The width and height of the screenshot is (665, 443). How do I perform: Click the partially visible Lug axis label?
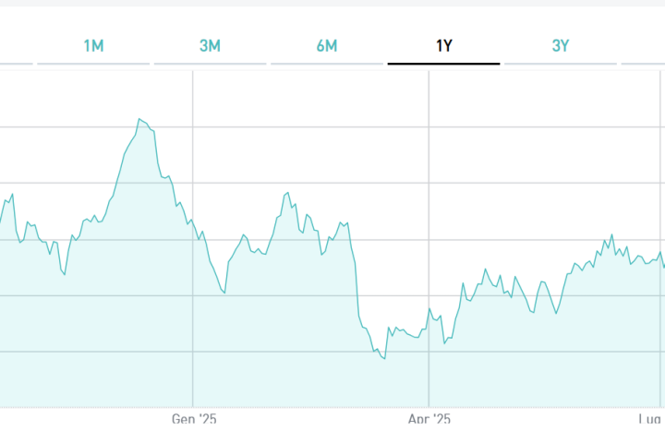click(x=653, y=419)
